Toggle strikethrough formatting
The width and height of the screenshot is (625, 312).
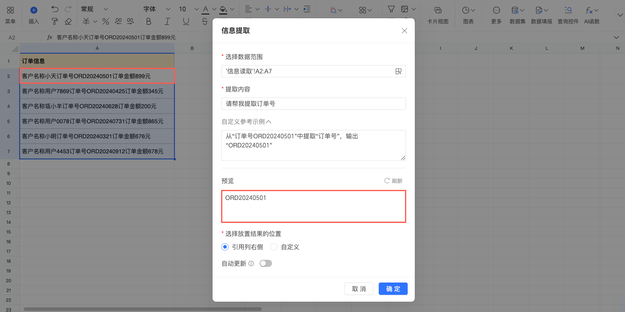[x=205, y=21]
